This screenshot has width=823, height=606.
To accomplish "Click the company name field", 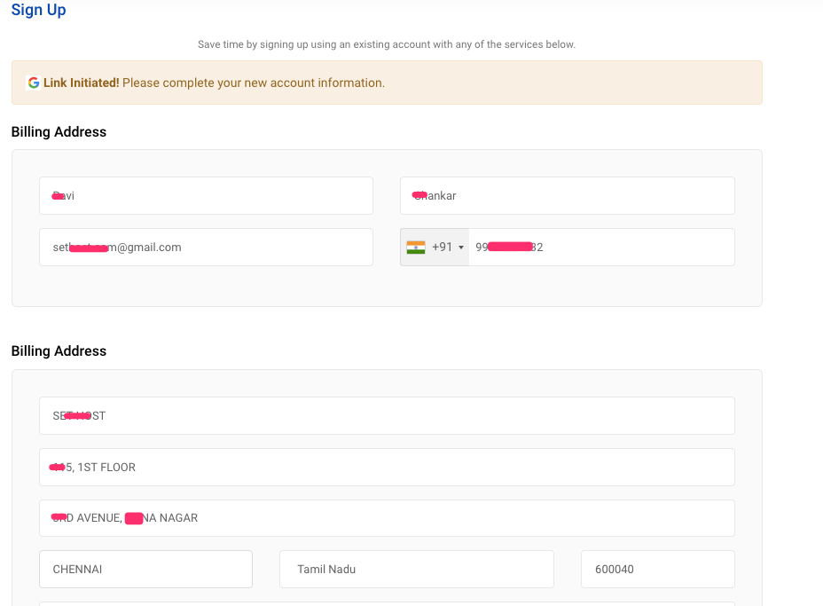I will point(387,415).
